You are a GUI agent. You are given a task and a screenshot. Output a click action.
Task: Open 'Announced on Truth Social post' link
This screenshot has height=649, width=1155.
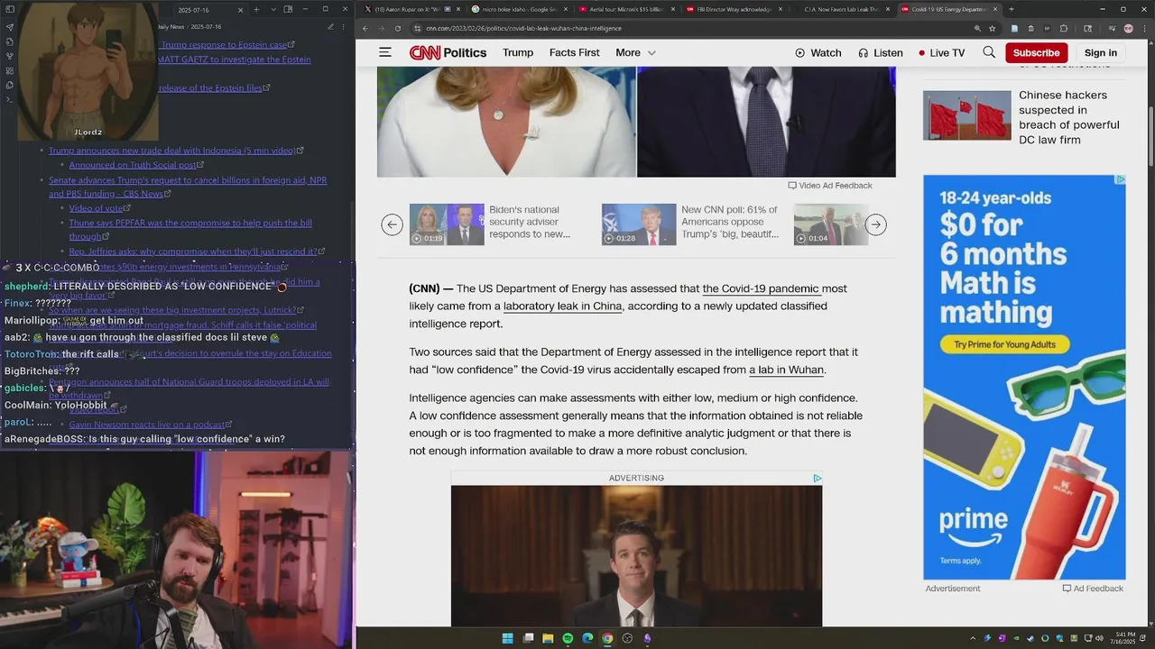133,165
